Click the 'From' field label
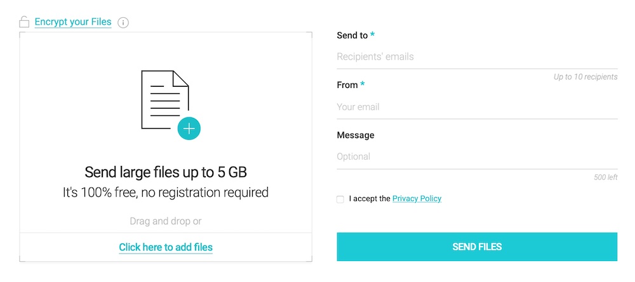 pyautogui.click(x=347, y=85)
